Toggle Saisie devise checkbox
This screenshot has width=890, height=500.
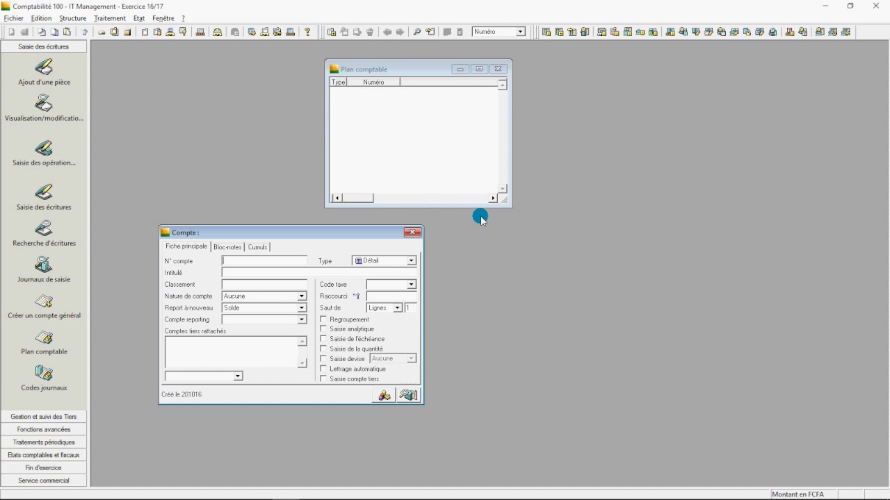click(323, 358)
